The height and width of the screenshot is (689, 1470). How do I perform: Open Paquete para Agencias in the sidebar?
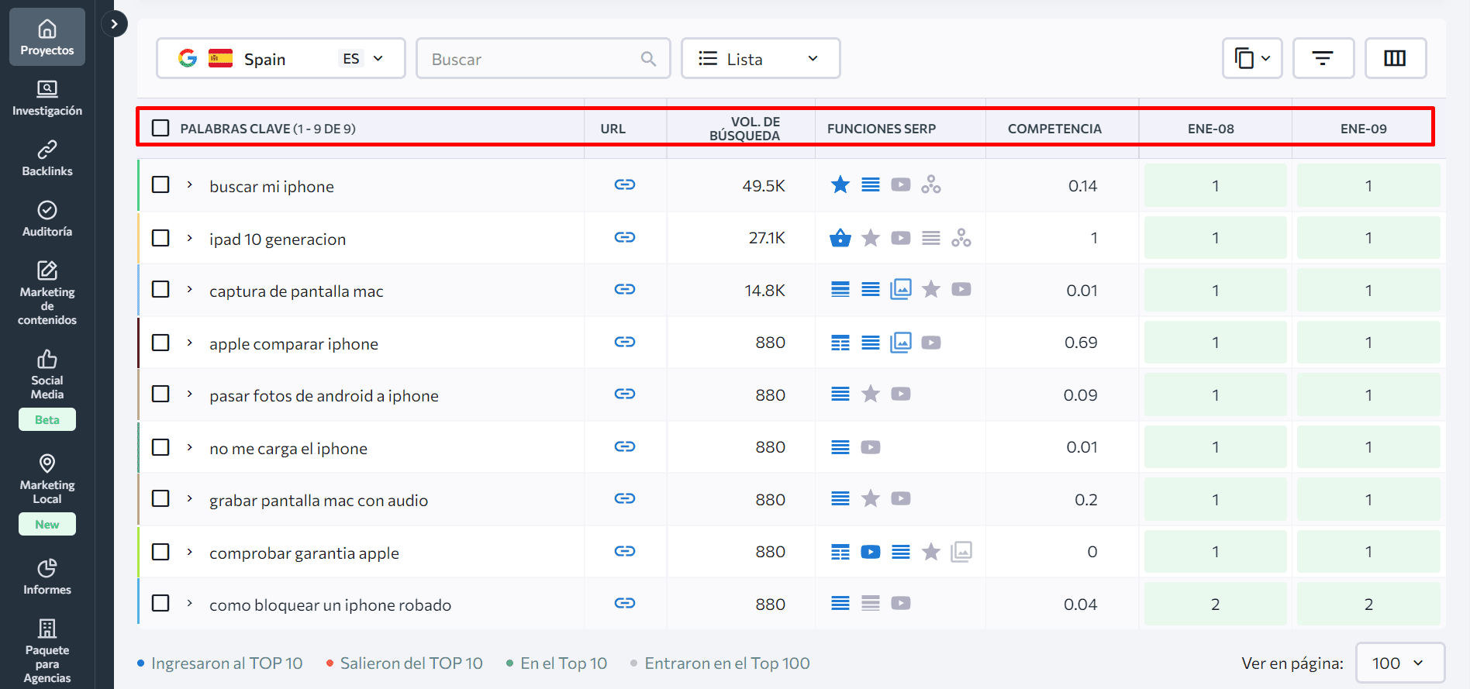[x=47, y=651]
